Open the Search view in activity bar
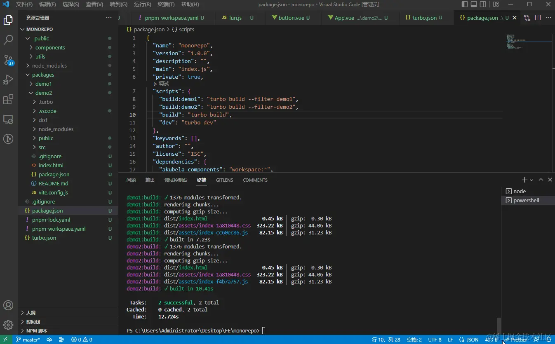Screen dimensions: 555x344 (8, 40)
